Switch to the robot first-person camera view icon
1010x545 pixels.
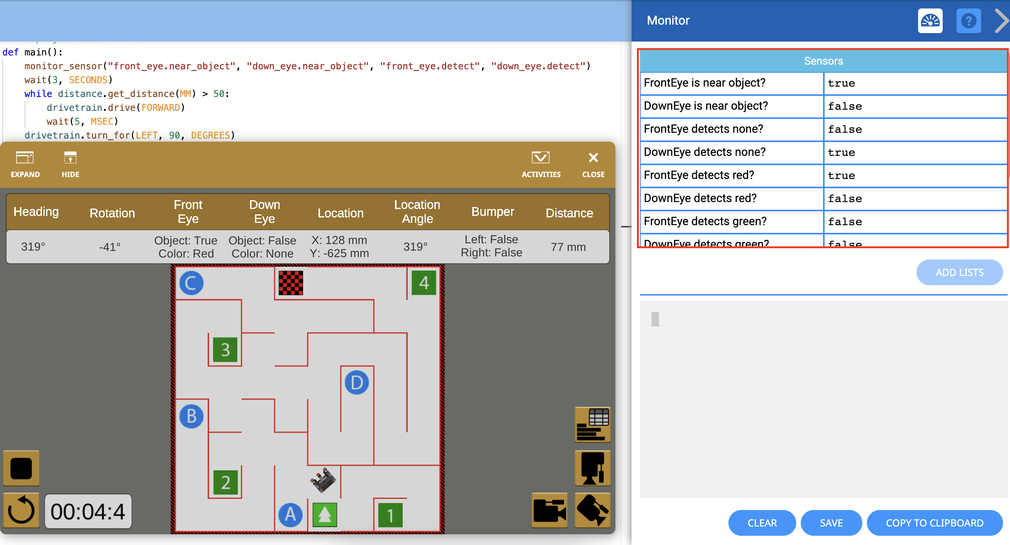[x=592, y=468]
